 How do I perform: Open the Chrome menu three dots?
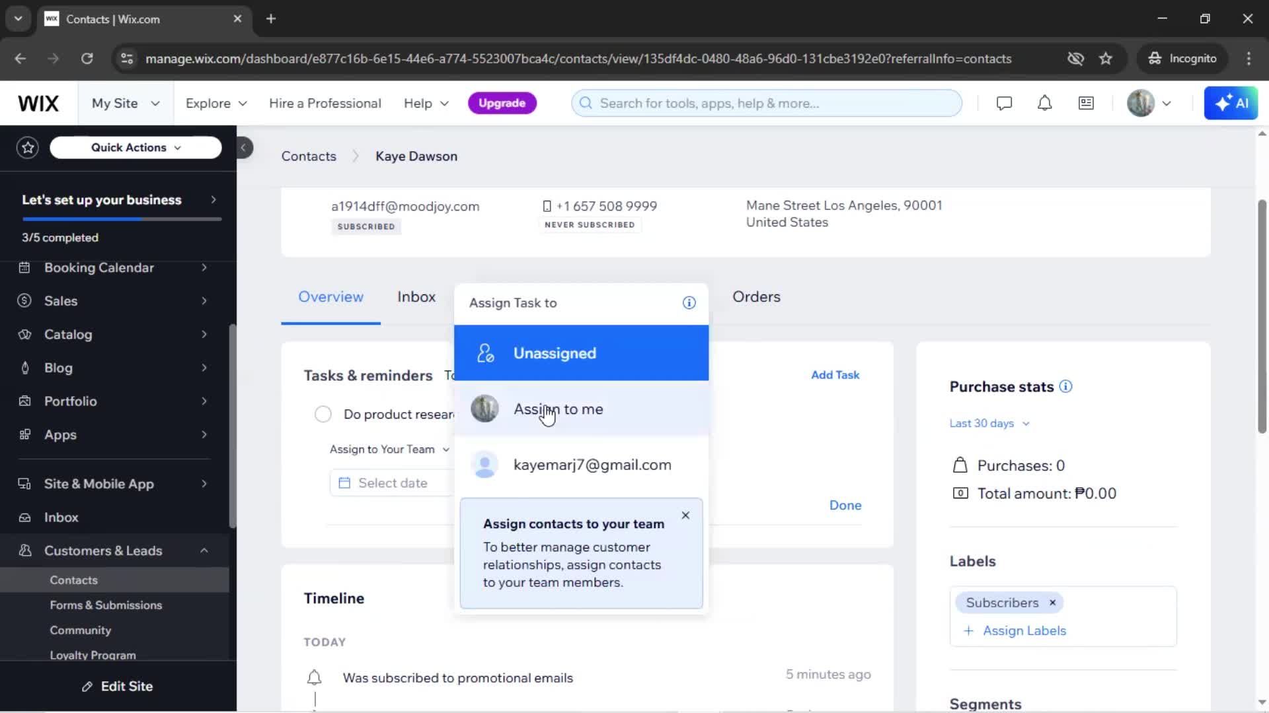click(x=1249, y=59)
